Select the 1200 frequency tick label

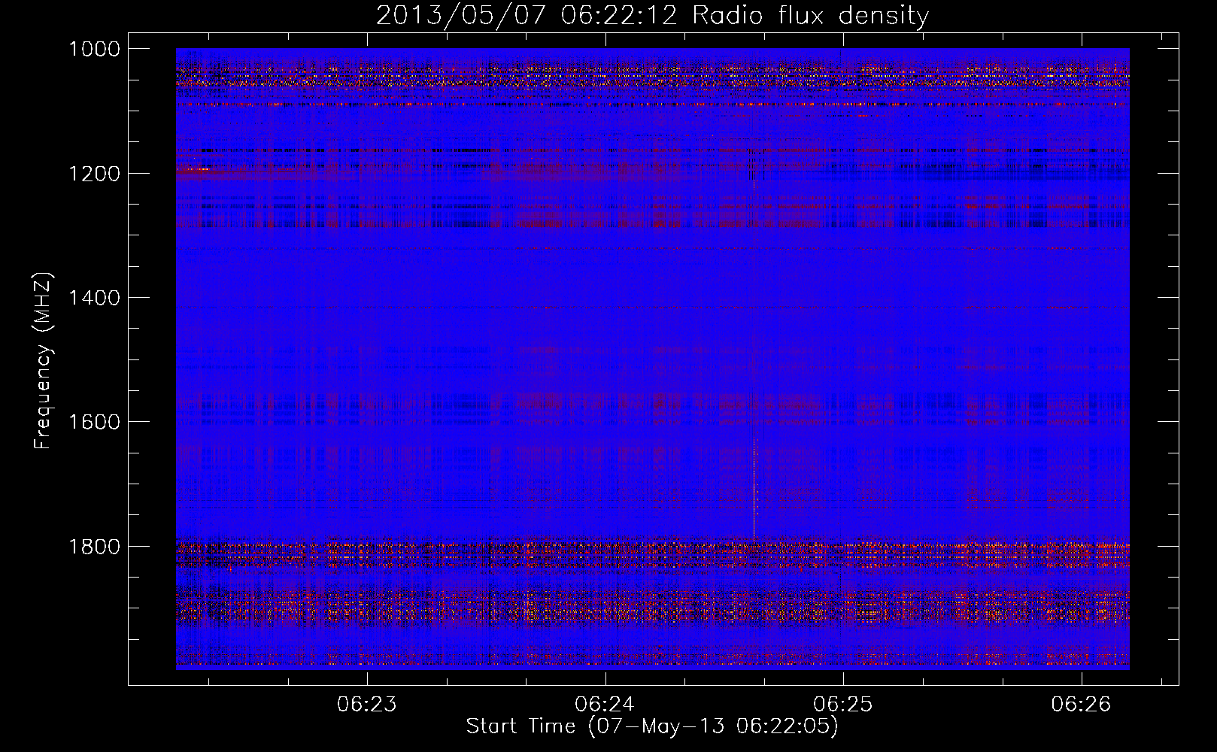pyautogui.click(x=94, y=174)
